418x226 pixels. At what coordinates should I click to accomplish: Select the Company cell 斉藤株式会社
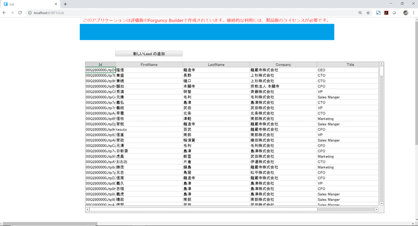(283, 92)
